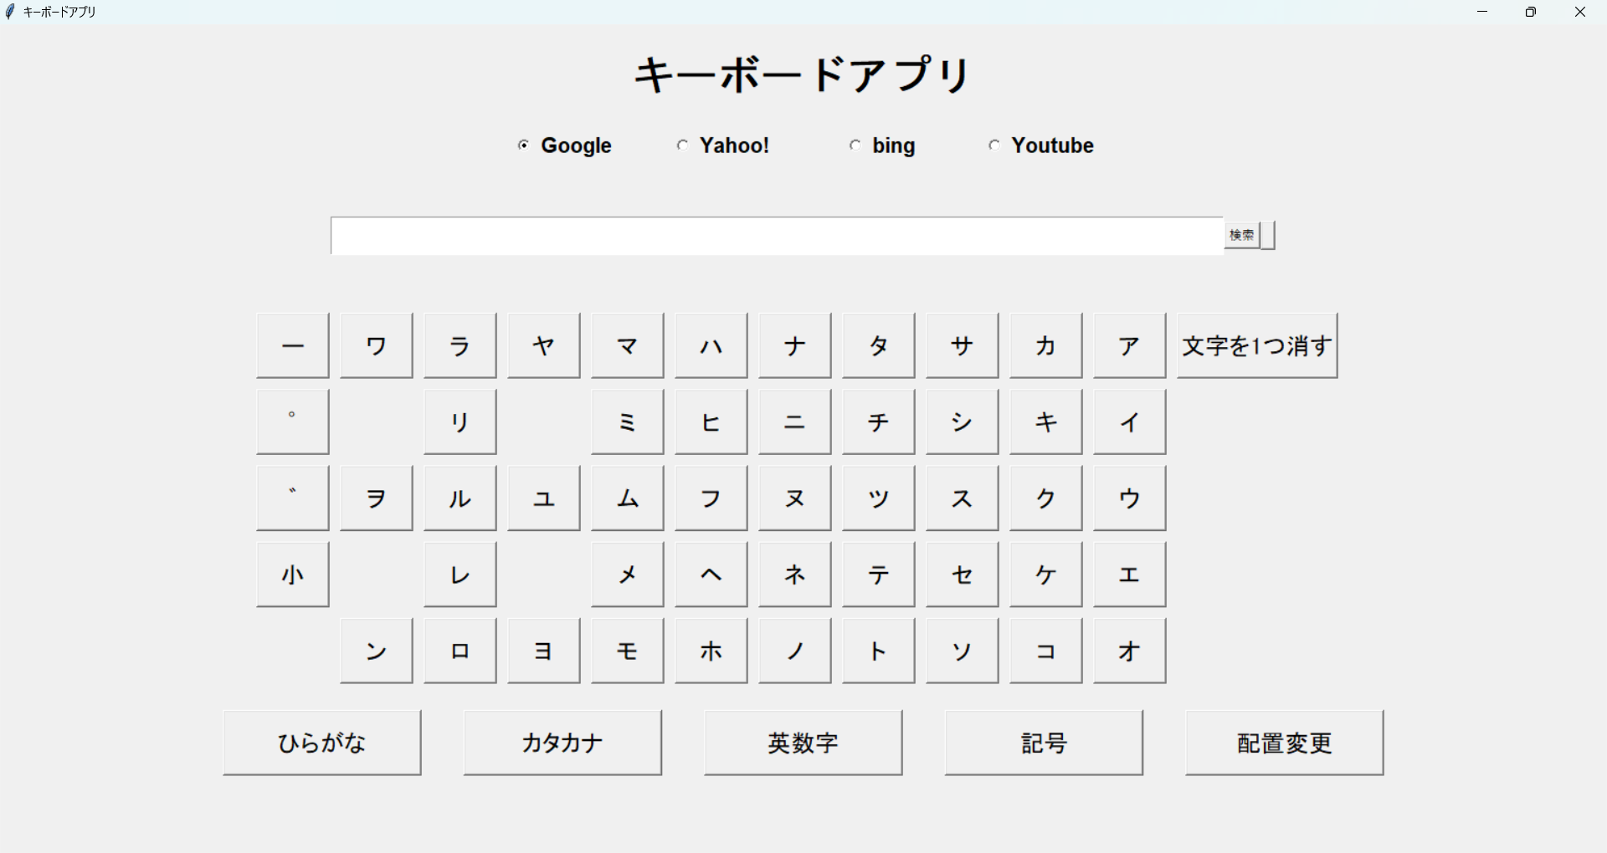Open the 英数字 alphanumeric keyboard
The image size is (1607, 853).
point(803,743)
